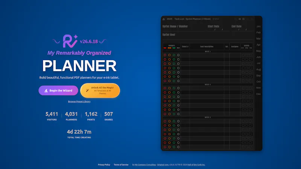Jump to the Sep month tab
Viewport: 301px width, 169px height.
tap(258, 75)
